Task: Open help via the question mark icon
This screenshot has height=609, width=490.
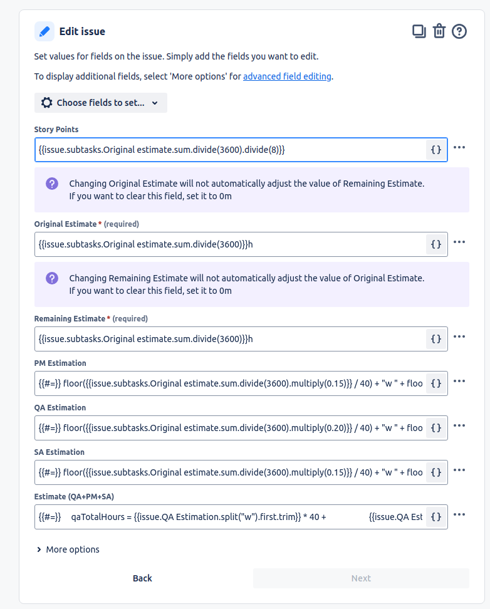Action: 459,31
